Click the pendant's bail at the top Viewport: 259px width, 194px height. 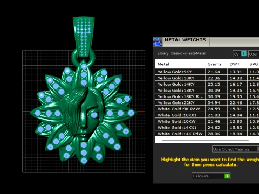84,37
